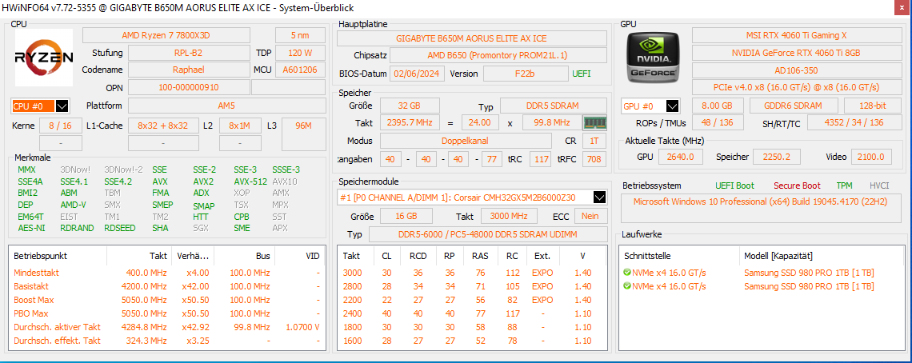Click the NVIDIA GeForce logo image
The image size is (912, 363).
coord(652,57)
